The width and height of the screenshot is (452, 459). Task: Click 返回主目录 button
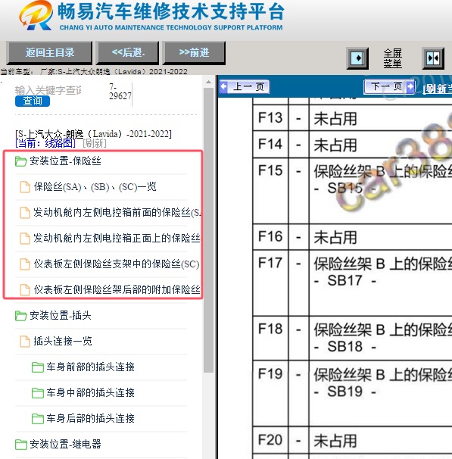click(49, 53)
